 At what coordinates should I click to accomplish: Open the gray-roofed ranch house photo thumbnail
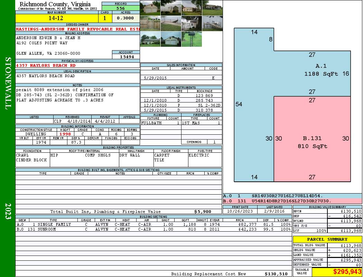(150, 39)
